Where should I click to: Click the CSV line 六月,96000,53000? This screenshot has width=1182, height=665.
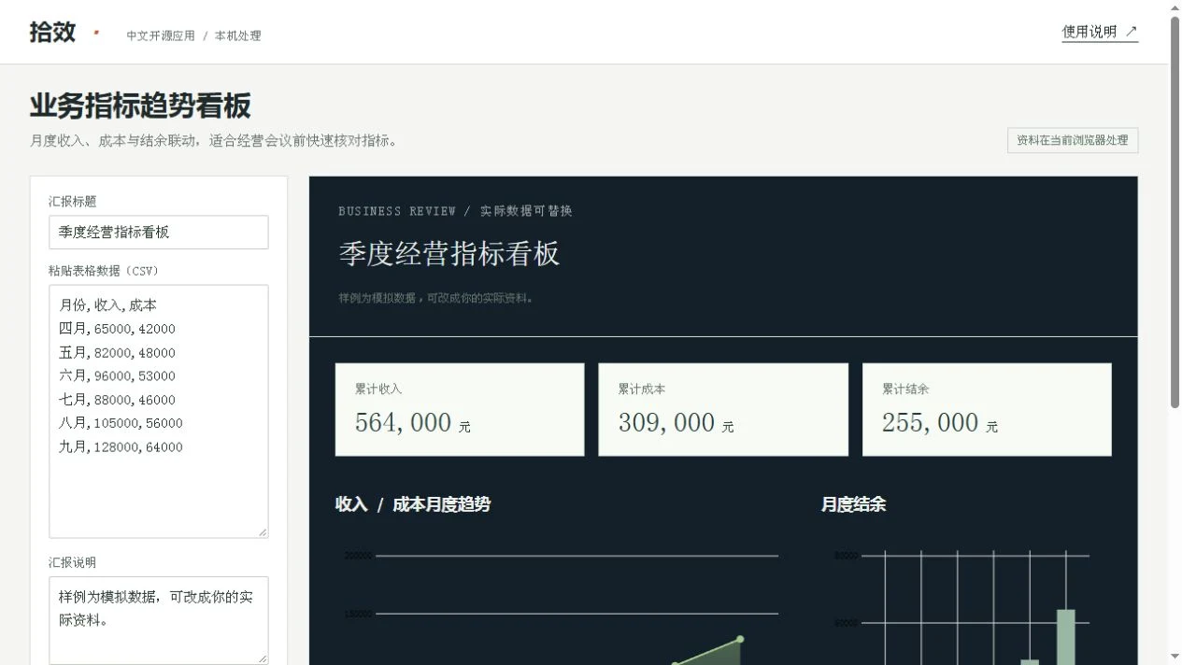[117, 375]
